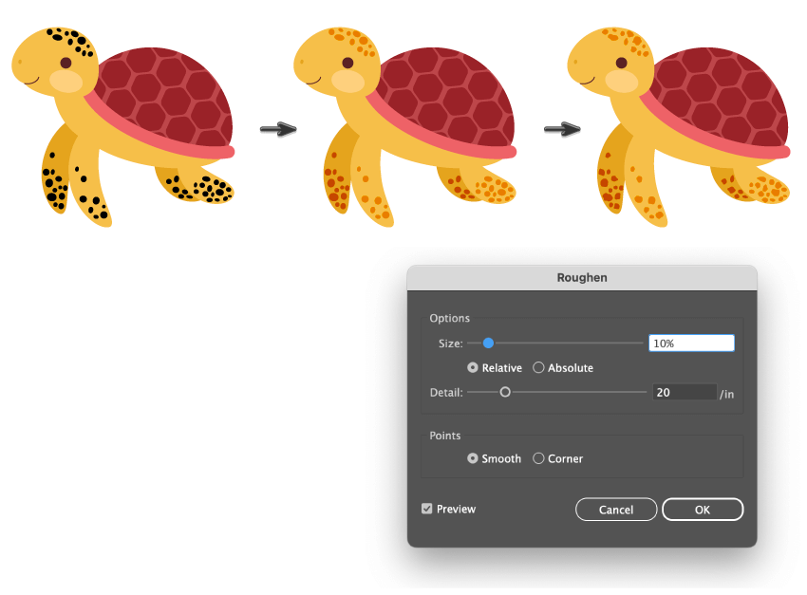Viewport: 807px width, 595px height.
Task: Click the Roughen dialog title bar
Action: coord(581,278)
